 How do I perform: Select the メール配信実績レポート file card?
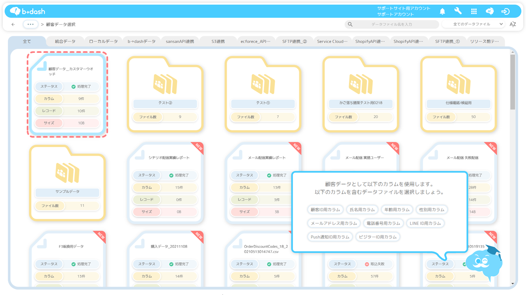click(x=263, y=183)
